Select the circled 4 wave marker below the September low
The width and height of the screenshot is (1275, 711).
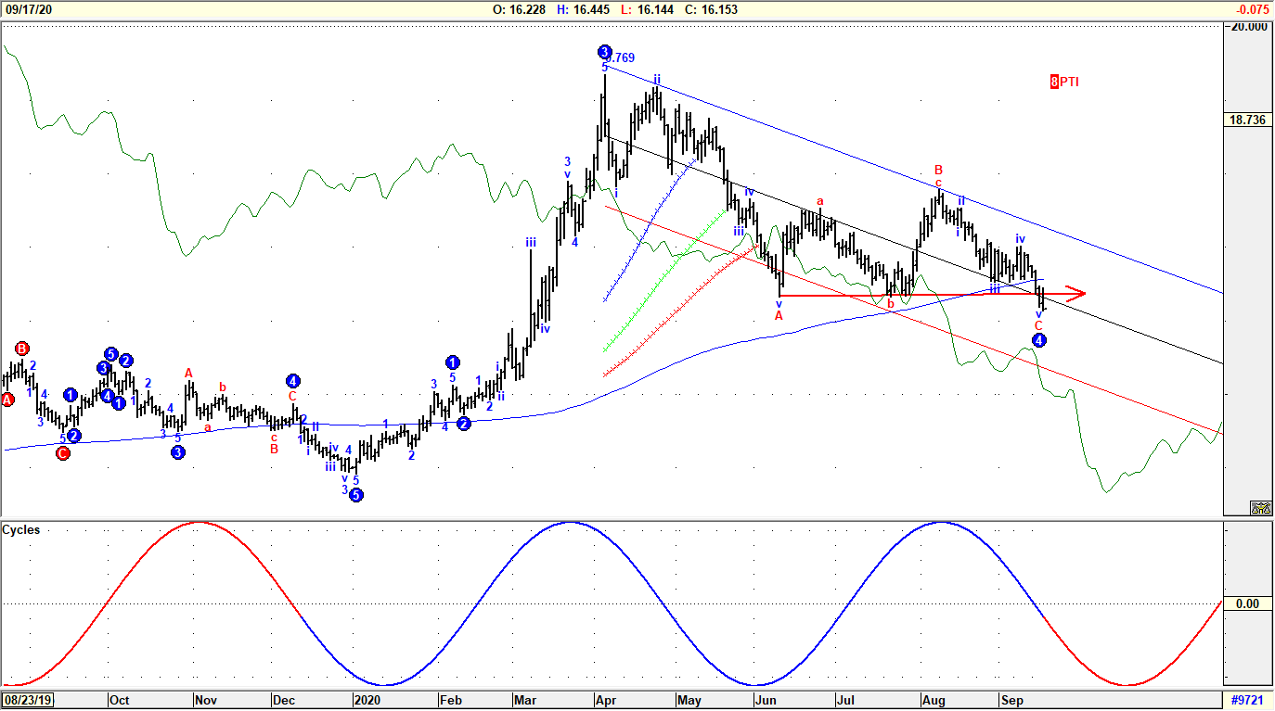point(1039,340)
